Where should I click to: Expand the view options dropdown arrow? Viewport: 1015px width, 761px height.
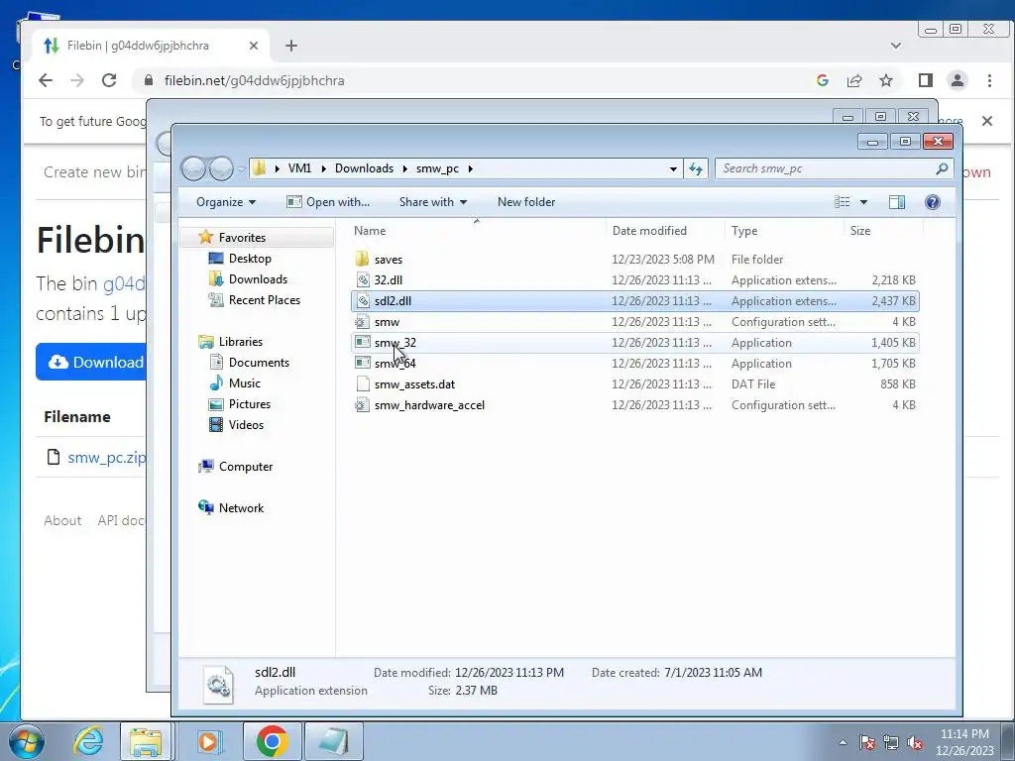(863, 202)
